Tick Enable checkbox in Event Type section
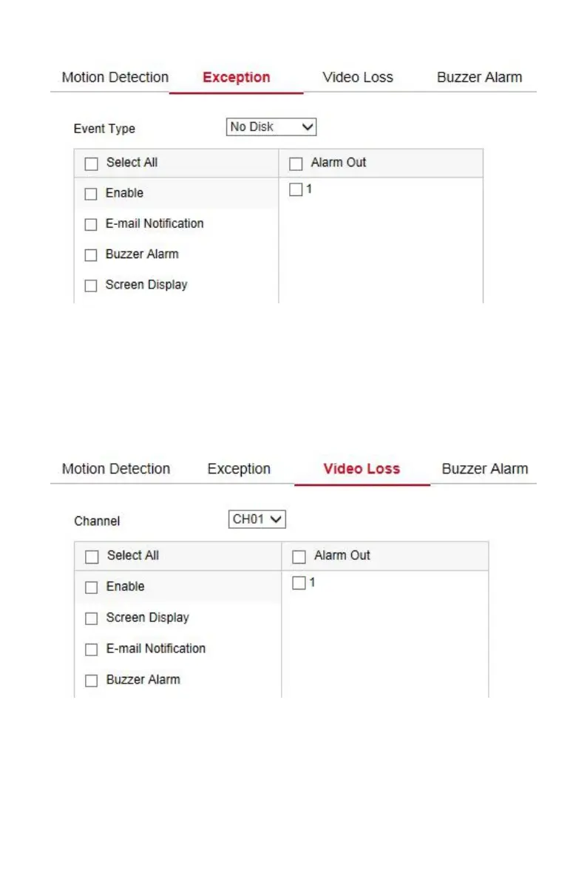This screenshot has height=881, width=587. click(x=91, y=195)
